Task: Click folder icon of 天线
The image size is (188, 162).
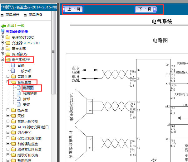Action: click(13, 116)
